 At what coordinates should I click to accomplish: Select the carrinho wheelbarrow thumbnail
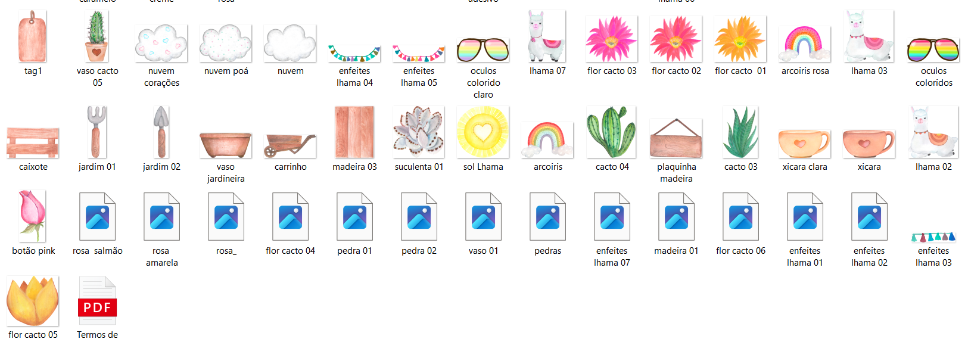coord(290,145)
